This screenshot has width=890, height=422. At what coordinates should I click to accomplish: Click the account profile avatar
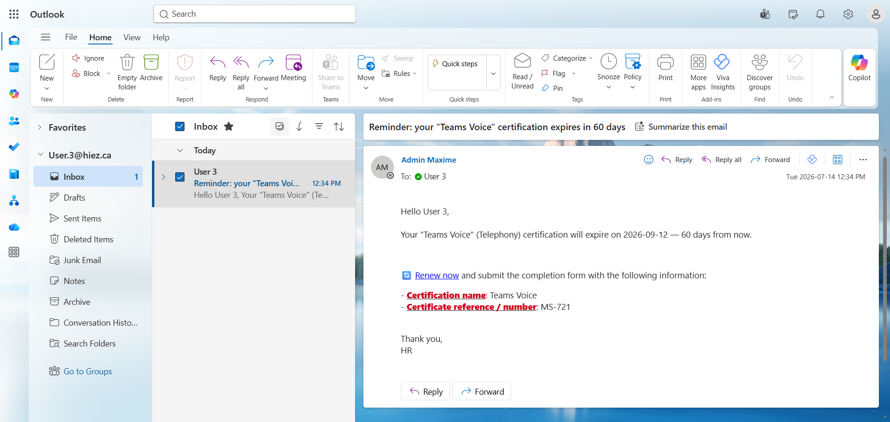coord(876,14)
